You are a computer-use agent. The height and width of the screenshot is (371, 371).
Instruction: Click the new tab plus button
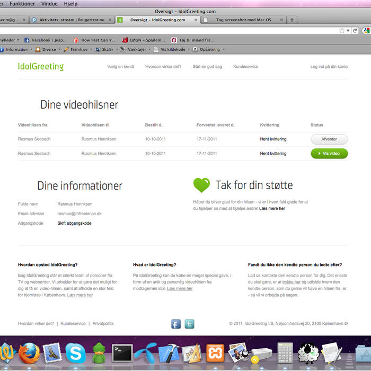[x=291, y=20]
